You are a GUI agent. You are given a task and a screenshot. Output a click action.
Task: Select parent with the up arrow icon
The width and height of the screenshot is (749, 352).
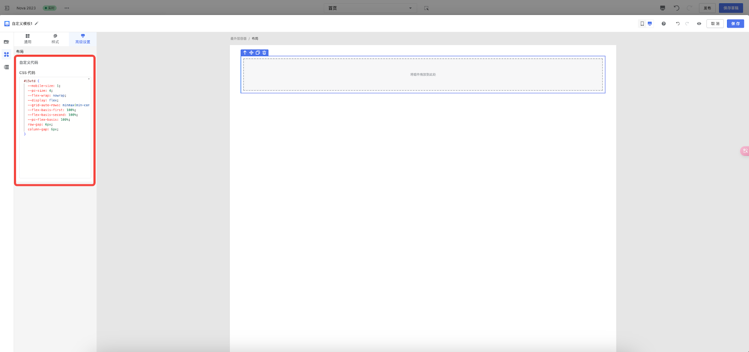(x=245, y=53)
